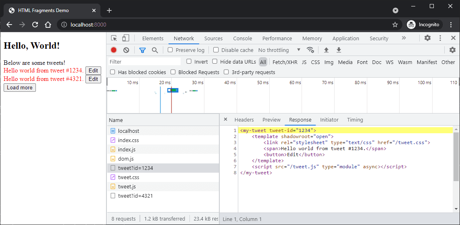Image resolution: width=460 pixels, height=225 pixels.
Task: Check Has blocked cookies
Action: coord(112,72)
